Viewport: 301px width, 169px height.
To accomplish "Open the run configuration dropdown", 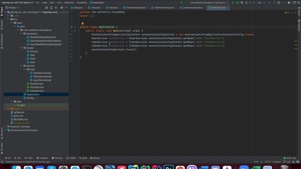I will coord(207,3).
